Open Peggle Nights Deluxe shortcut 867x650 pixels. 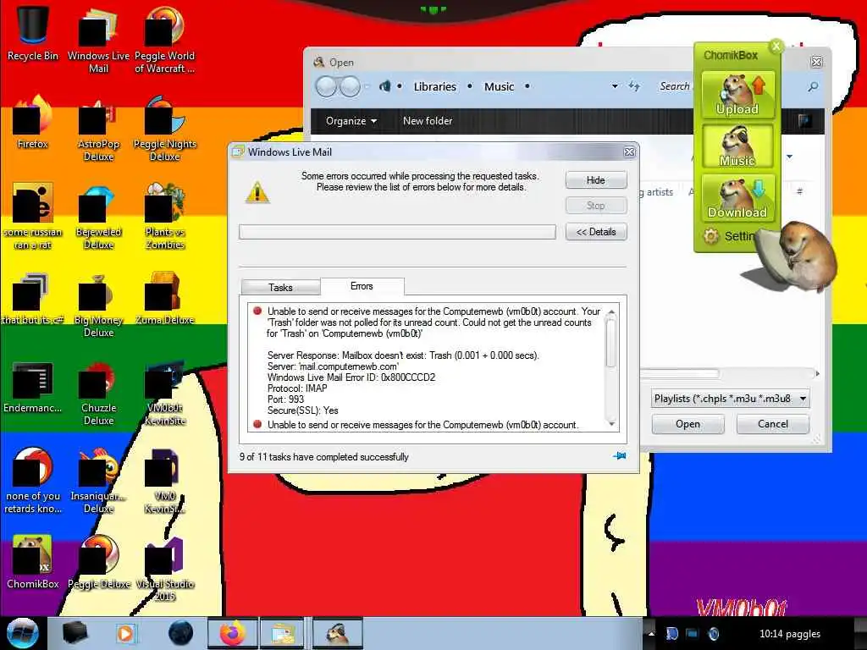click(164, 129)
